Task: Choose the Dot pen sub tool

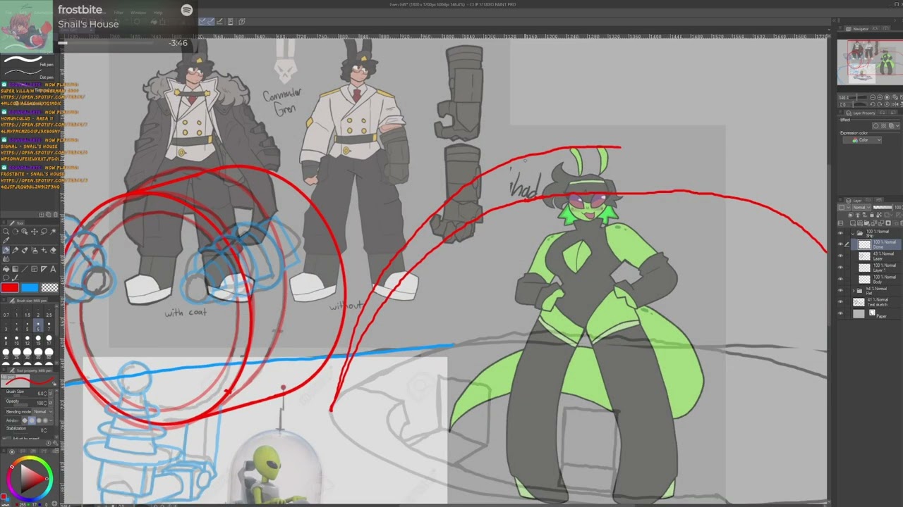Action: 28,75
